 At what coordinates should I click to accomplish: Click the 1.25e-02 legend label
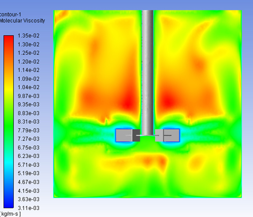click(28, 53)
